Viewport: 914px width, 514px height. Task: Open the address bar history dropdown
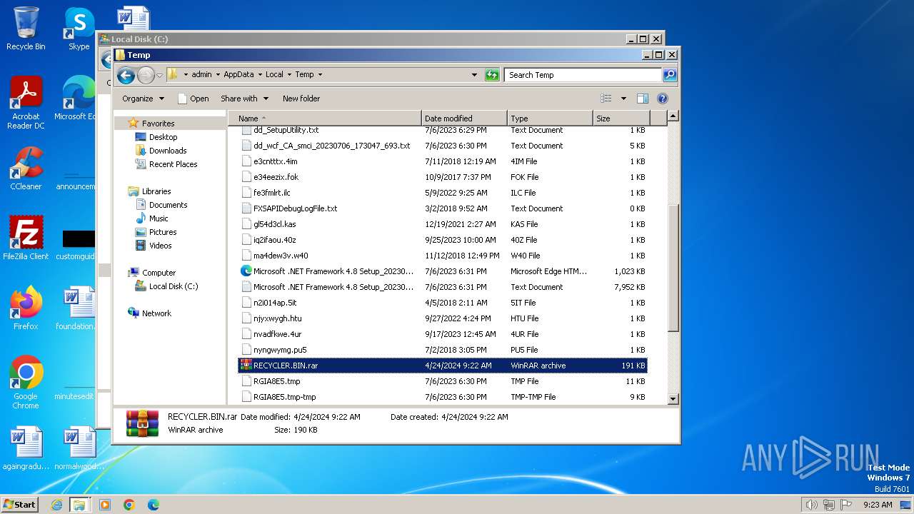474,74
